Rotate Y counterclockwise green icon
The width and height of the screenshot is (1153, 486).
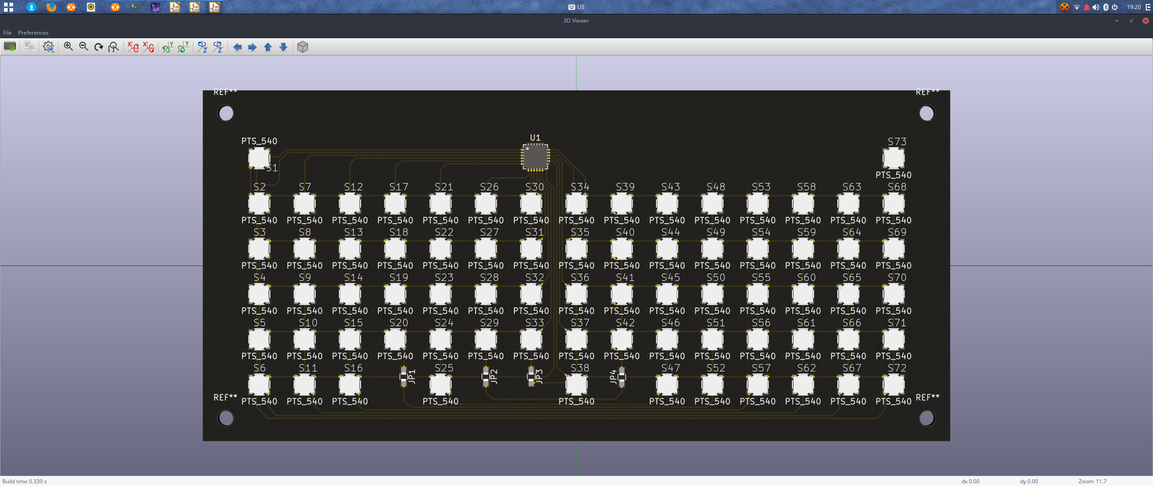(183, 47)
